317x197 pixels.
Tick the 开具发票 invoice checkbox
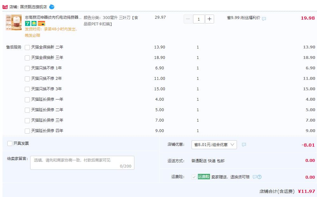point(10,143)
